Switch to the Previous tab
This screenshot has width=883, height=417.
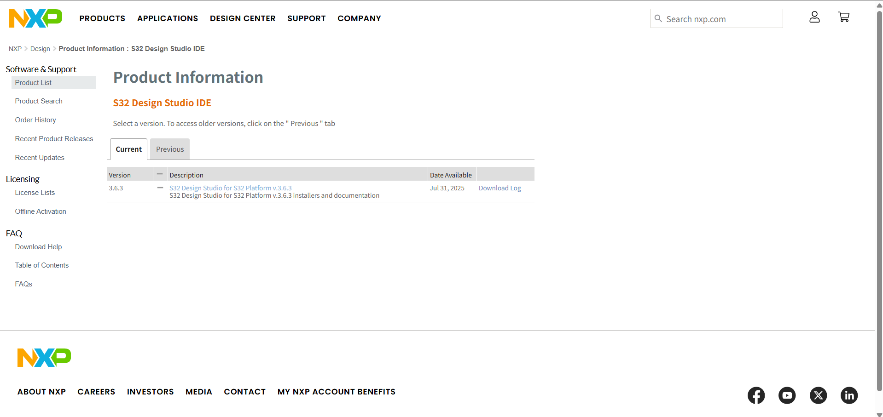click(170, 149)
